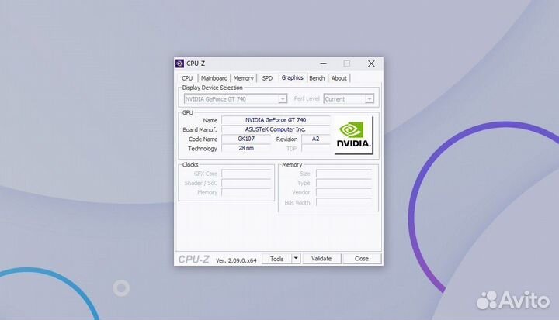
Task: Select the SPD tab
Action: pos(267,78)
